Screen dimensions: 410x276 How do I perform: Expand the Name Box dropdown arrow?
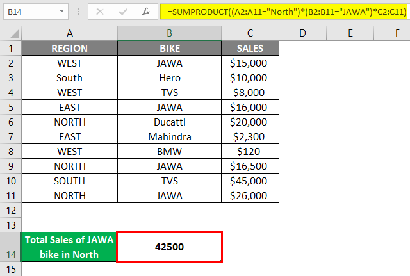pos(61,12)
